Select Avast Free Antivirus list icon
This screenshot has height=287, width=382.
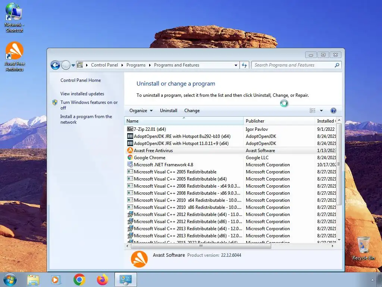[x=130, y=150]
